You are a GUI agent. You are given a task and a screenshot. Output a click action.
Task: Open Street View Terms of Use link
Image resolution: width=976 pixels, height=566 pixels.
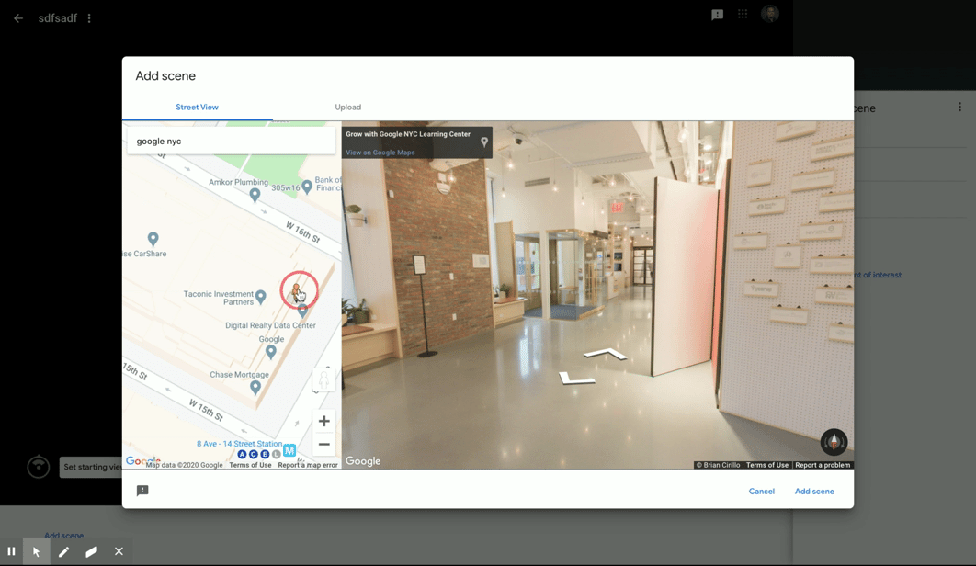pos(766,465)
